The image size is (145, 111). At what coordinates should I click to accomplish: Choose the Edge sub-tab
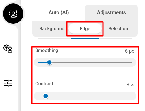[x=85, y=29]
